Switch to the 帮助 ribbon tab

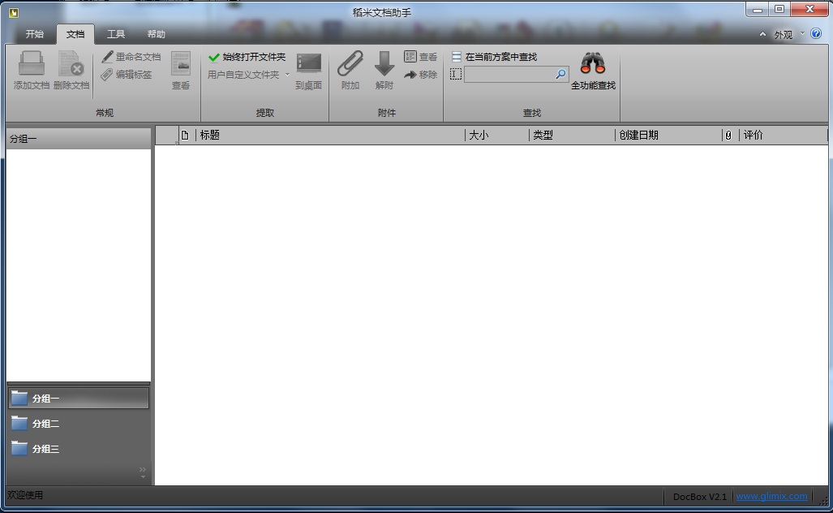pyautogui.click(x=156, y=34)
